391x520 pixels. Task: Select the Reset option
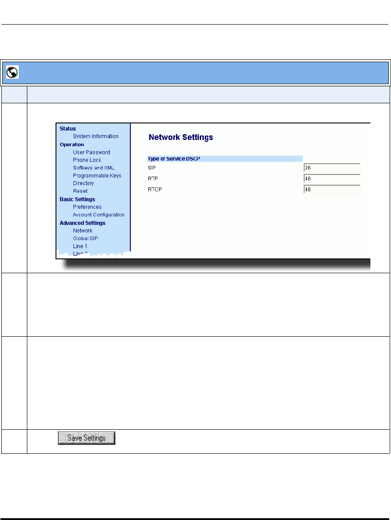point(80,191)
